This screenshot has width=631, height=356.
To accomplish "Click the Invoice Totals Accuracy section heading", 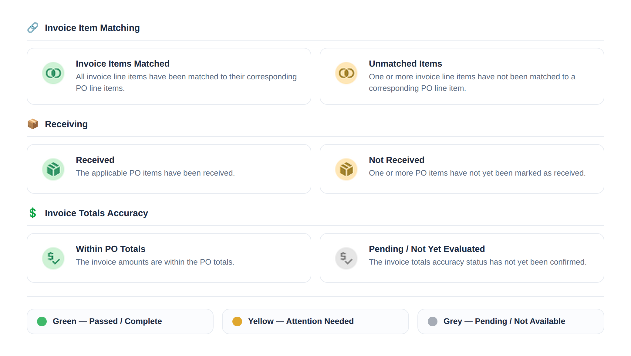I will tap(96, 213).
